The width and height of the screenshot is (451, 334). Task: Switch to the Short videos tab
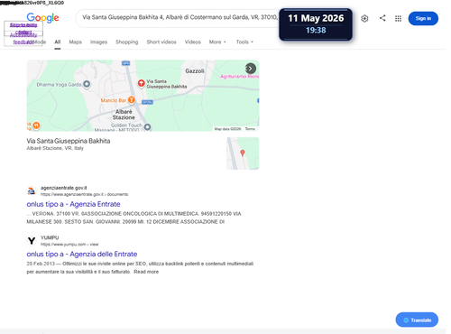(161, 42)
